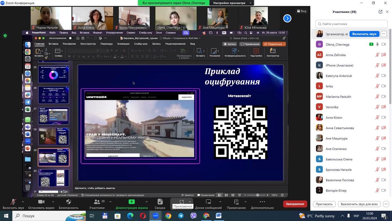Pop out the Participants panel

381,12
